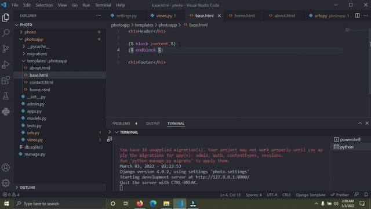Image resolution: width=371 pixels, height=209 pixels.
Task: Maximize the terminal panel with caret
Action: [x=360, y=123]
